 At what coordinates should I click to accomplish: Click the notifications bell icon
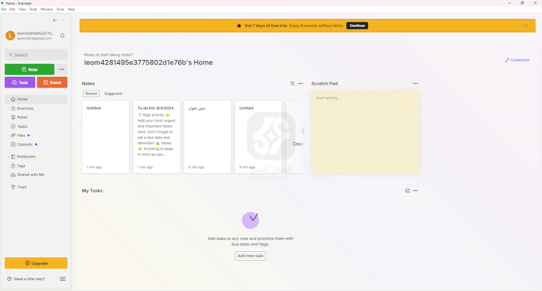pyautogui.click(x=62, y=36)
